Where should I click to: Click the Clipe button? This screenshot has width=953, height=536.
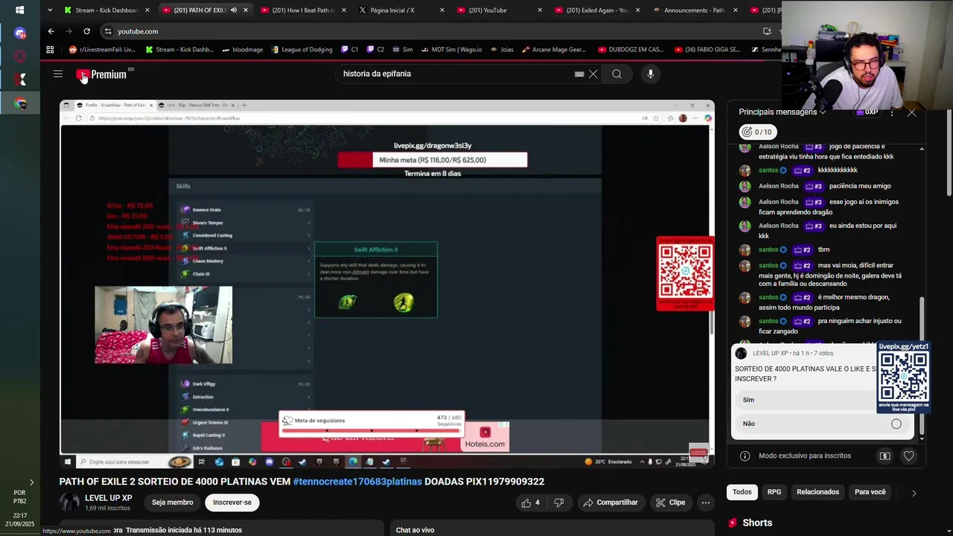tap(670, 502)
